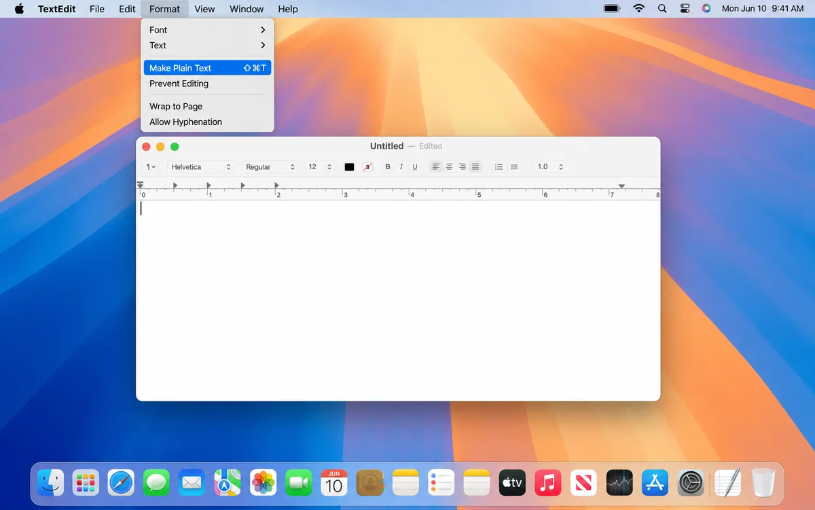Click the bulleted list style icon
Image resolution: width=815 pixels, height=510 pixels.
(499, 167)
